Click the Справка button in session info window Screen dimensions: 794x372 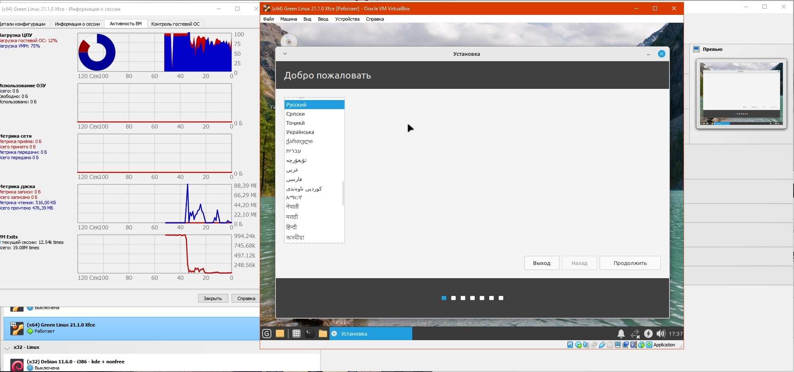(x=246, y=298)
